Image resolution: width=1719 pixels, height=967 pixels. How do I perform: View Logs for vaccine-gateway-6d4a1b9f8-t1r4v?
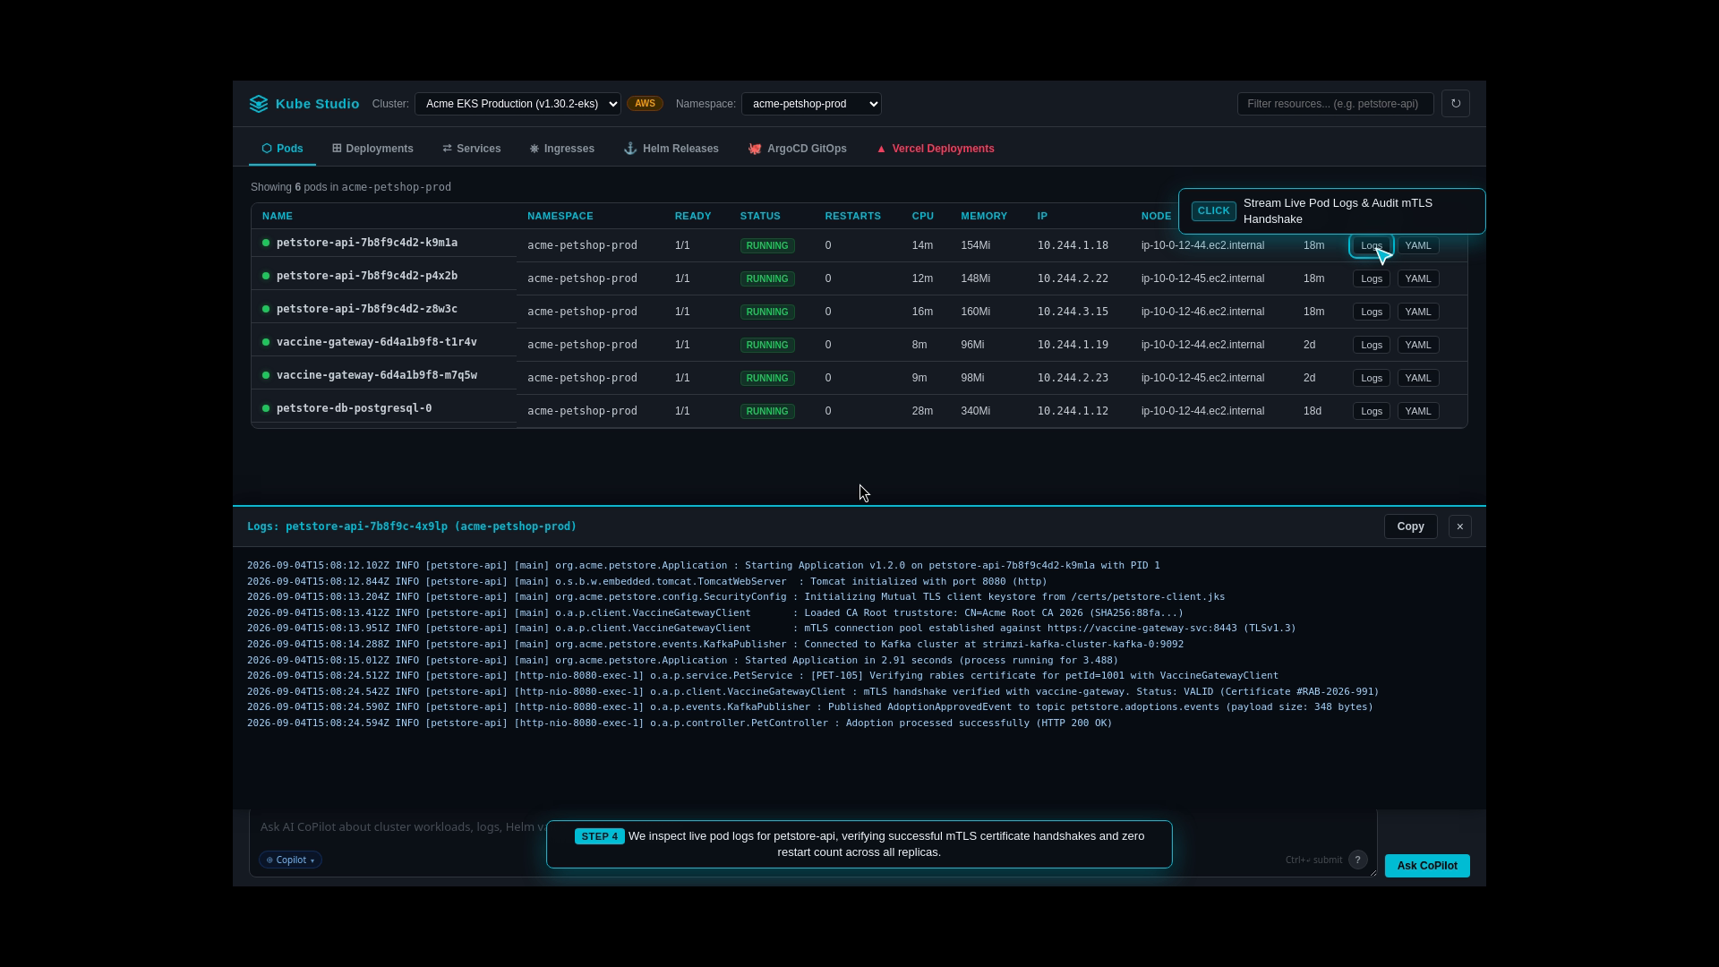1371,345
